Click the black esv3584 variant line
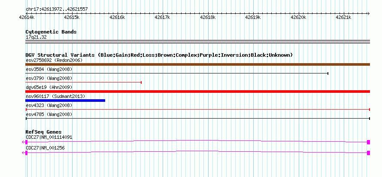This screenshot has width=382, height=177. (177, 73)
